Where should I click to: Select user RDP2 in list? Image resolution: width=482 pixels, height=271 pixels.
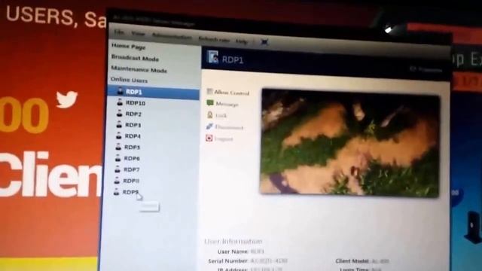pyautogui.click(x=133, y=114)
